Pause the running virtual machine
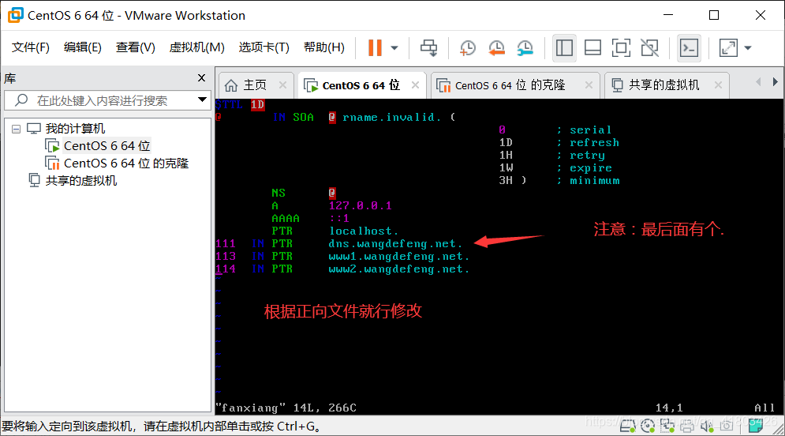Screen dimensions: 785x436 (x=375, y=48)
